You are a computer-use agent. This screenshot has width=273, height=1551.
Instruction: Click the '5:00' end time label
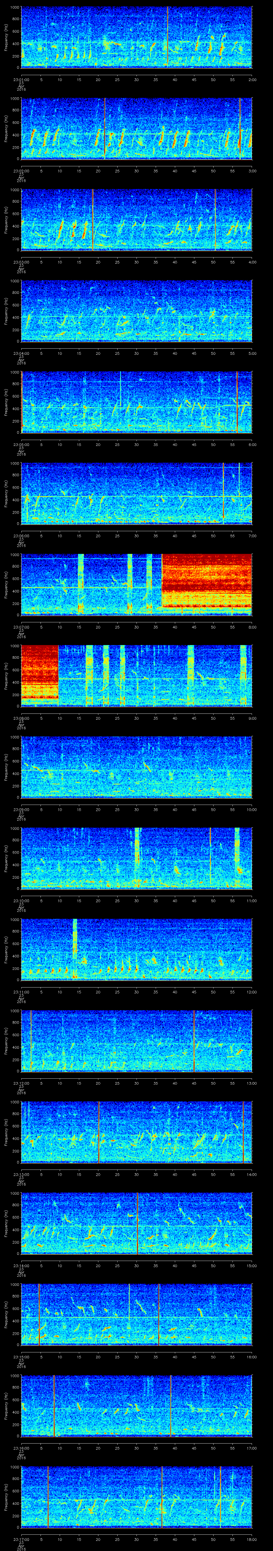[x=252, y=353]
